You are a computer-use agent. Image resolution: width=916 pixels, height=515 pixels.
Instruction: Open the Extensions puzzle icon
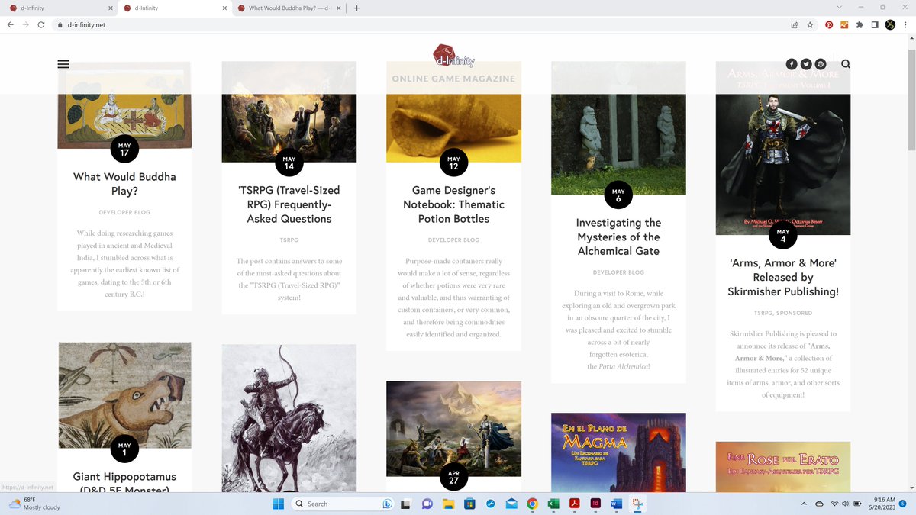pos(860,24)
